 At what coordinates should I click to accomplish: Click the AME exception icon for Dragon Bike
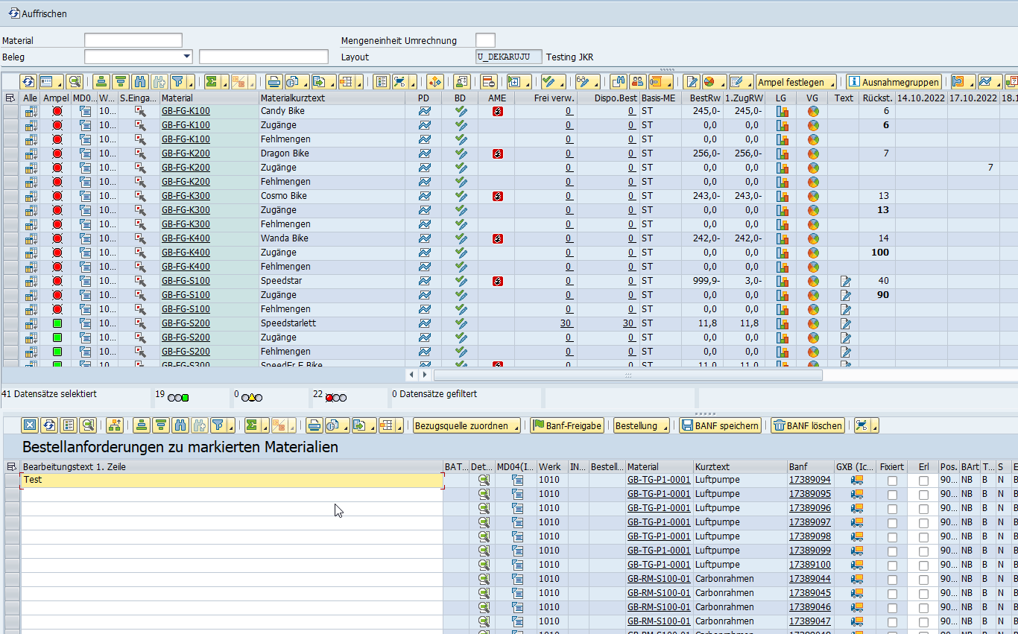tap(497, 153)
